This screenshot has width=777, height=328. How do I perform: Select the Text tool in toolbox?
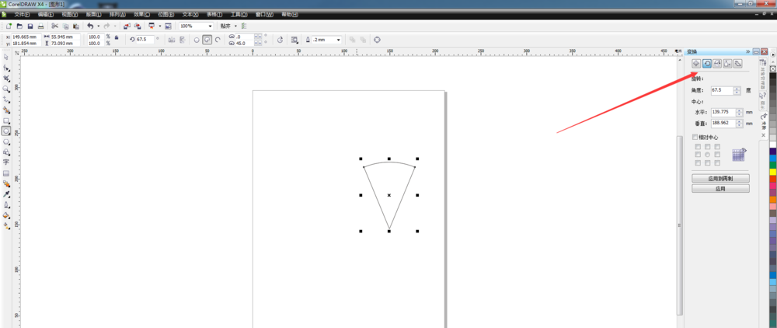(x=6, y=162)
